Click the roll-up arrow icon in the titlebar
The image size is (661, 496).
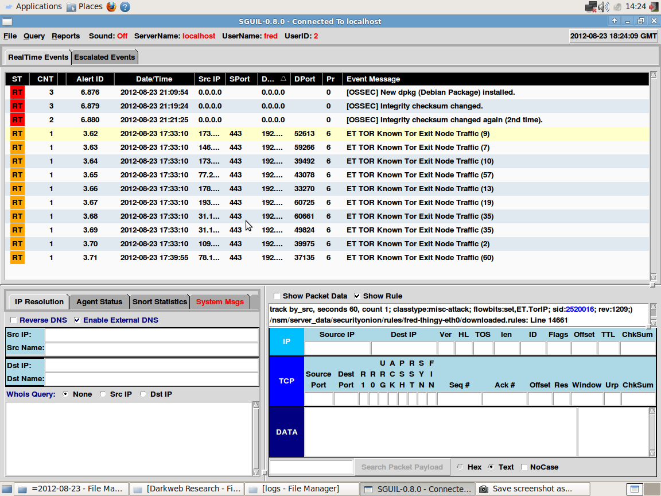click(x=614, y=21)
